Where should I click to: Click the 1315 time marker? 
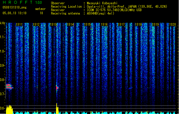click(x=87, y=25)
